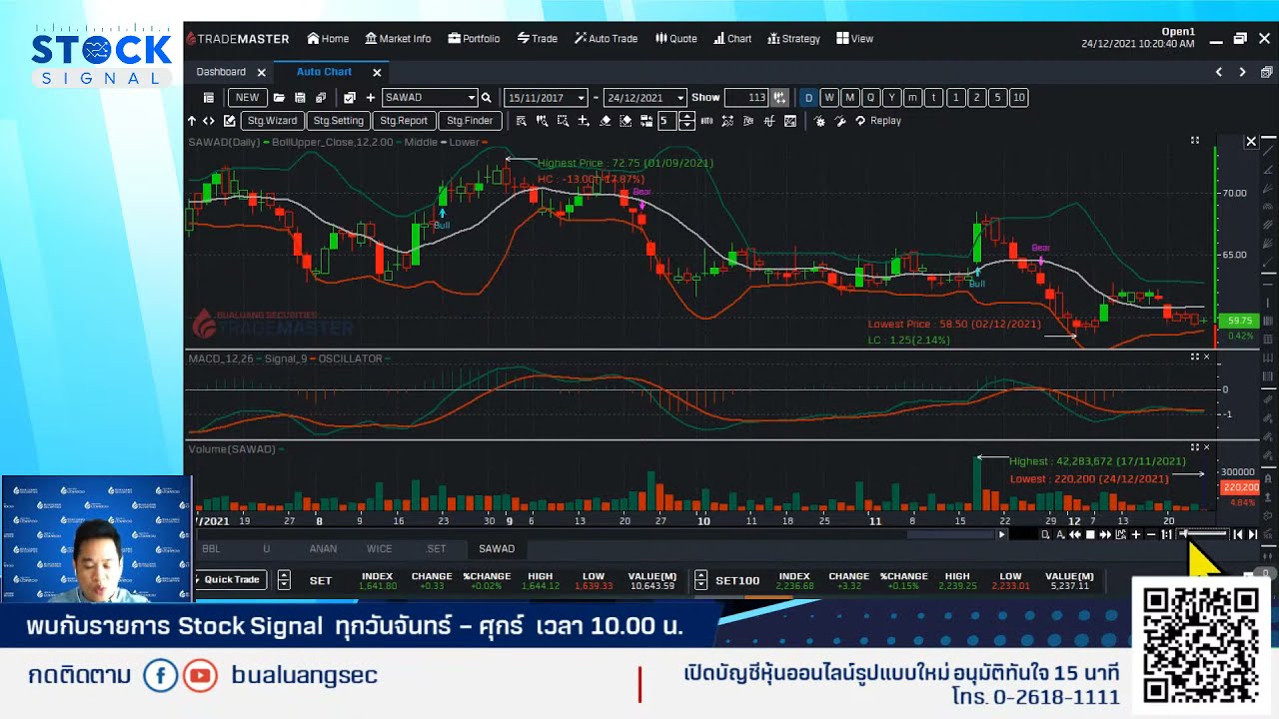Select yearly Y timeframe
This screenshot has height=719, width=1279.
(892, 98)
